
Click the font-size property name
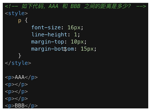pos(46,27)
